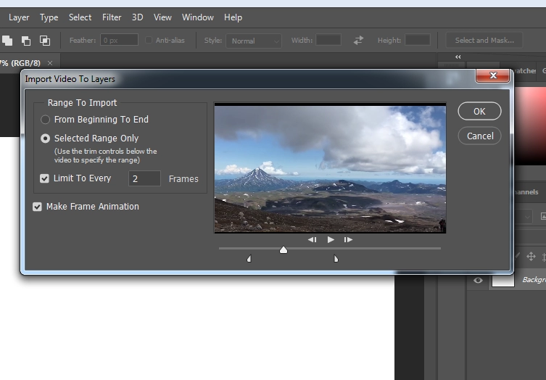Click the video preview image

[330, 168]
